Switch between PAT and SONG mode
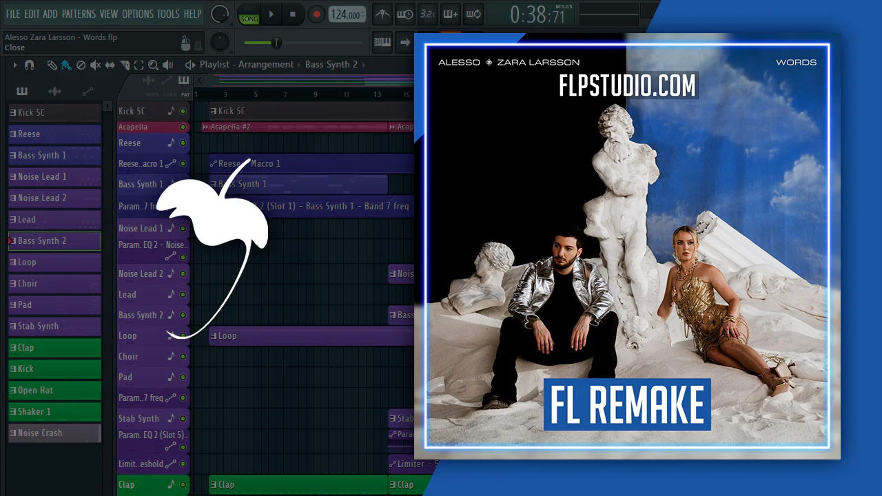Screen dimensions: 882x496 click(249, 14)
